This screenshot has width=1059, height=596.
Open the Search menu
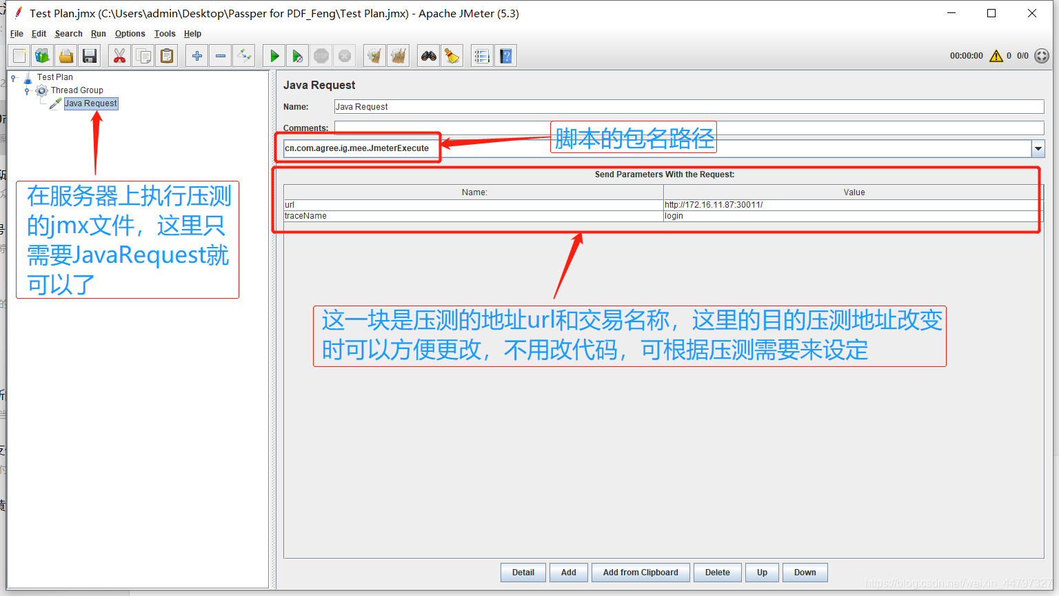[x=68, y=34]
